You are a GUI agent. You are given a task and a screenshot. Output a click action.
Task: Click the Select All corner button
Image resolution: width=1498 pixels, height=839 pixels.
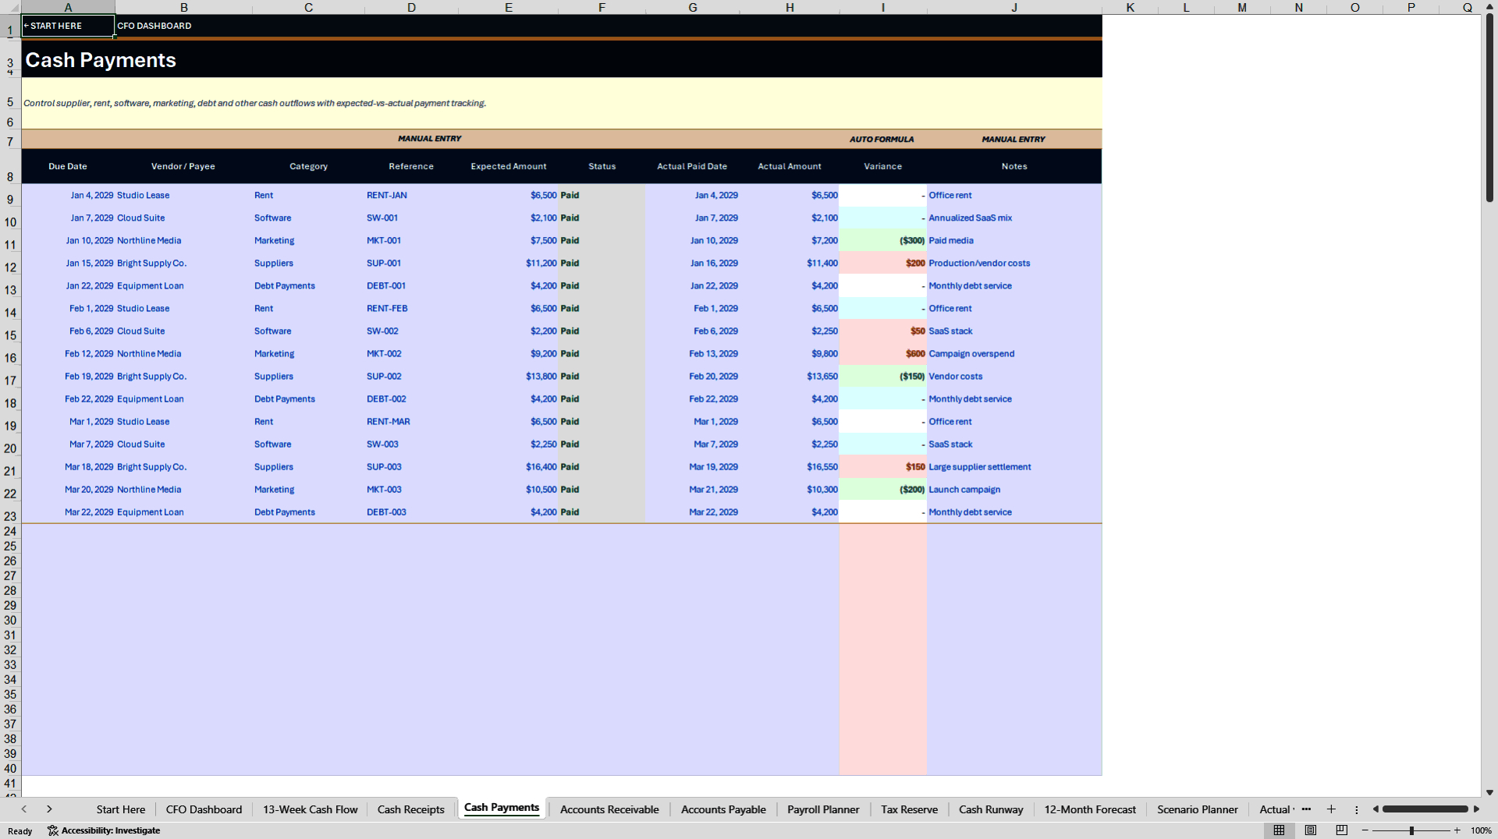(10, 7)
